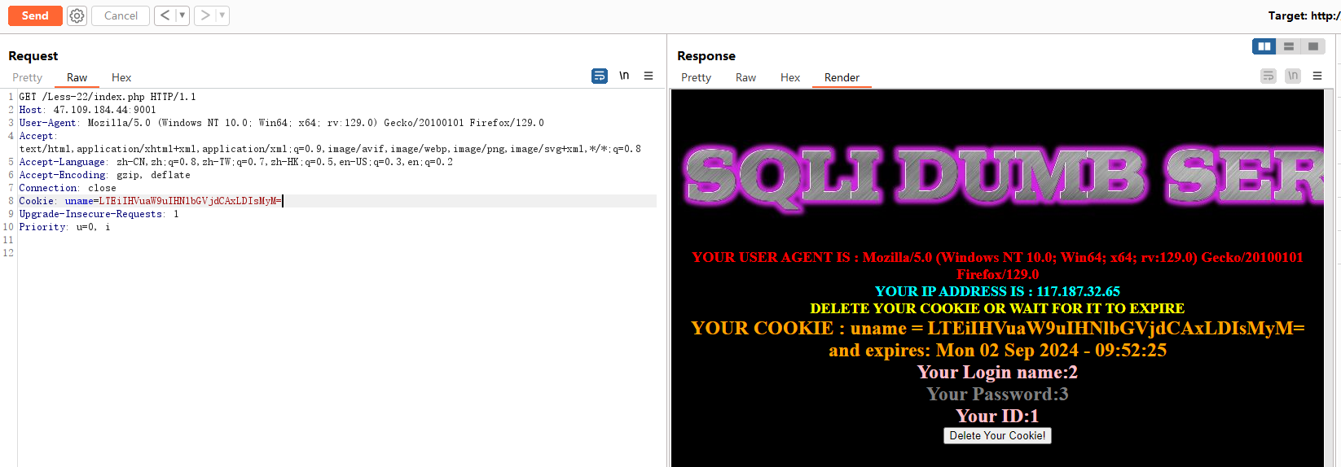Open the back history dropdown arrow
The width and height of the screenshot is (1341, 467).
182,15
